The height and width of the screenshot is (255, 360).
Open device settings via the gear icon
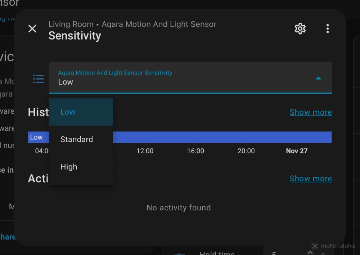[300, 28]
